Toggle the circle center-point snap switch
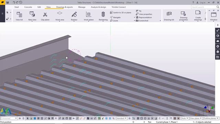 point(145,118)
